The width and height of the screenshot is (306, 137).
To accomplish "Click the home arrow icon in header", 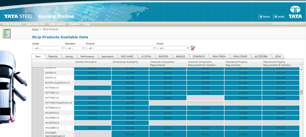I will [x=260, y=17].
